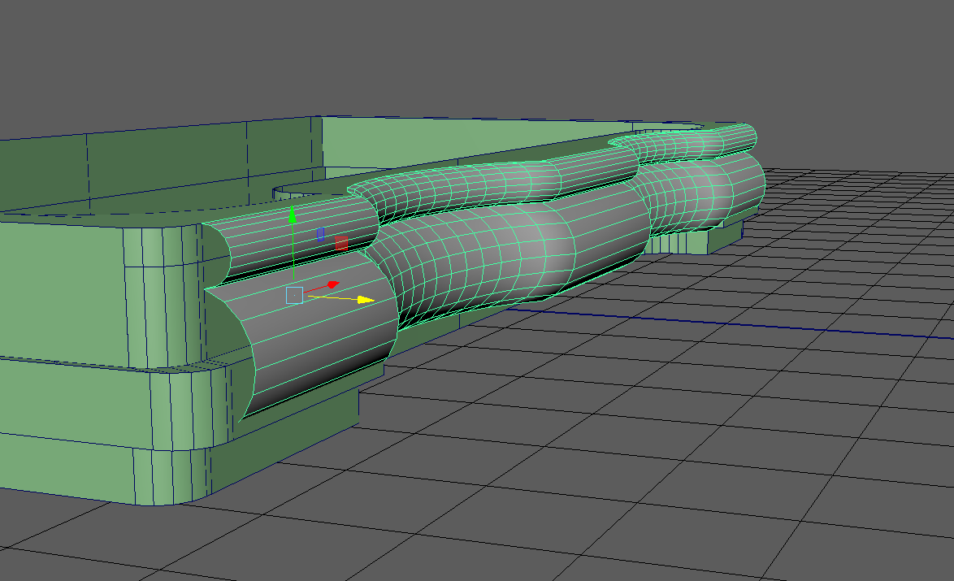
Task: Click the red X-axis arrowhead of the manipulator
Action: click(x=332, y=284)
